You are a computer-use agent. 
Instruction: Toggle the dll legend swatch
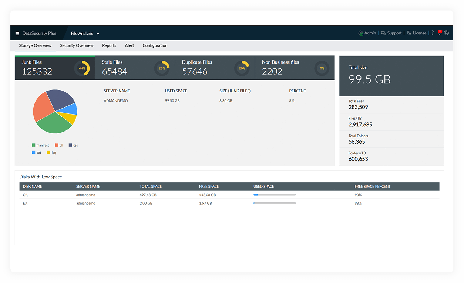[x=57, y=146]
